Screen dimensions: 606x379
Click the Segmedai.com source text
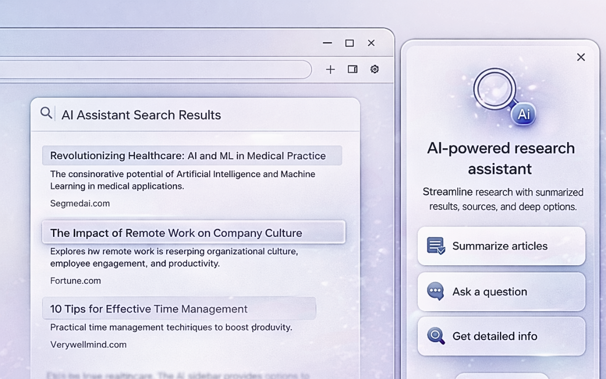coord(80,203)
